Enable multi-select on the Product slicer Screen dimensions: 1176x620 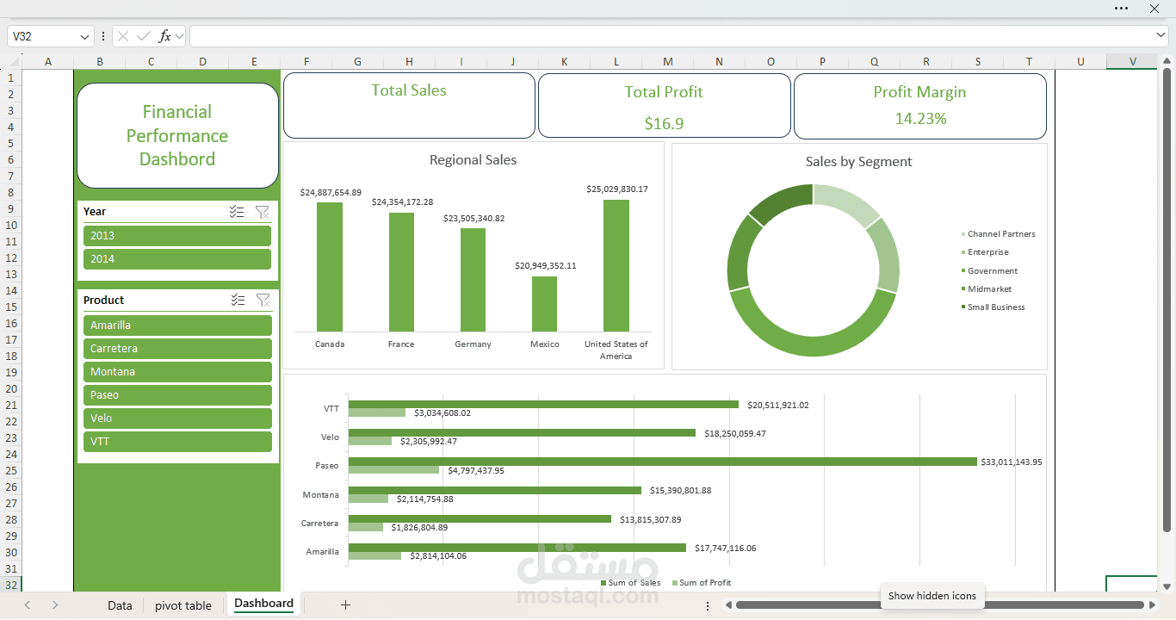pyautogui.click(x=237, y=300)
